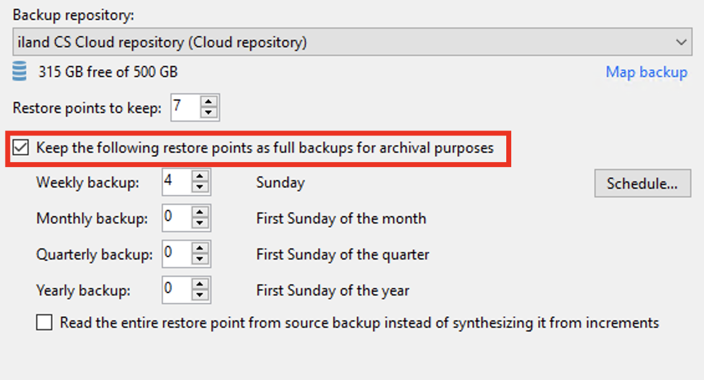The width and height of the screenshot is (704, 380).
Task: Increase the Yearly backup count
Action: pos(200,283)
